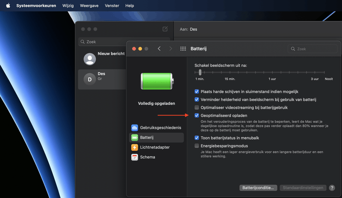Open the Apple menu

(8, 6)
